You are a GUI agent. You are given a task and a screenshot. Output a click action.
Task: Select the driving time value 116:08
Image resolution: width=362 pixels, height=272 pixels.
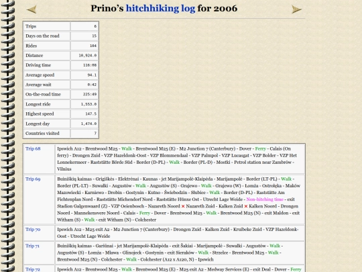tap(90, 65)
